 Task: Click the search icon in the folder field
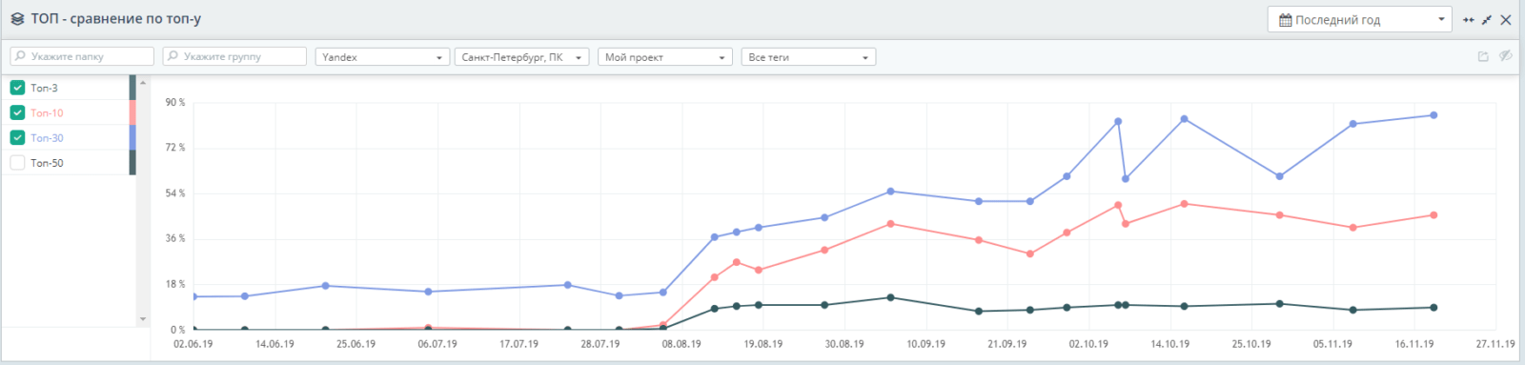[21, 56]
